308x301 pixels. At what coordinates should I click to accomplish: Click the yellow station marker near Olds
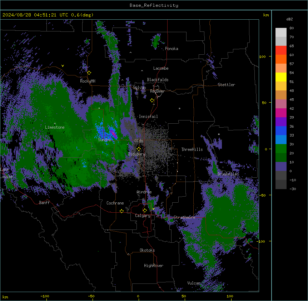click(139, 149)
